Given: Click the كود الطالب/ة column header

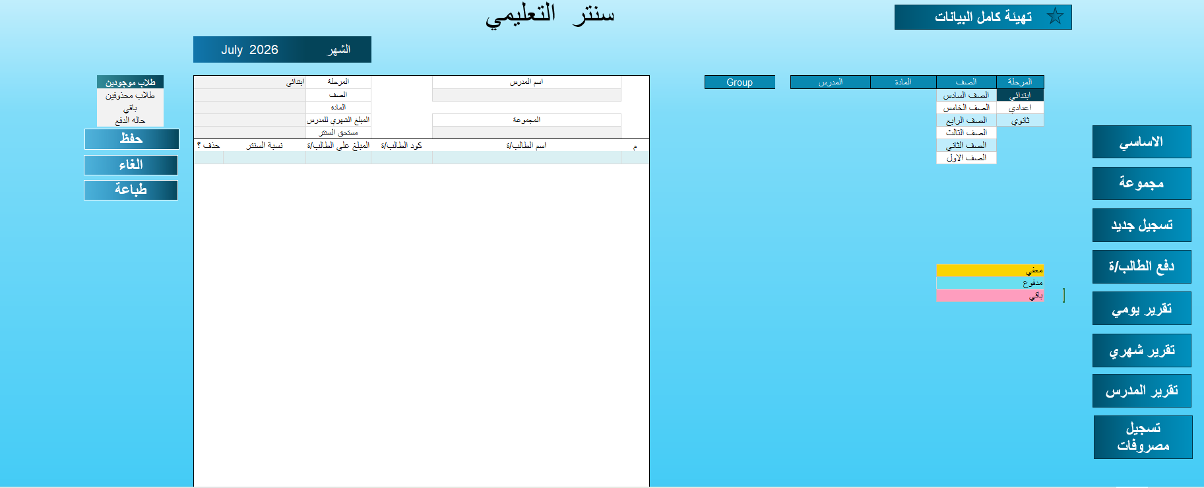Looking at the screenshot, I should [401, 145].
